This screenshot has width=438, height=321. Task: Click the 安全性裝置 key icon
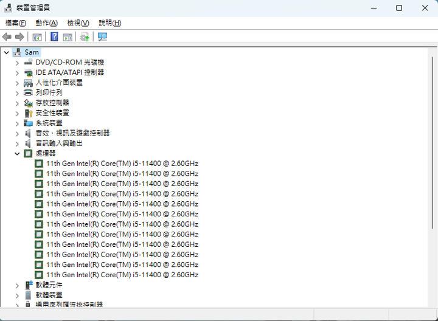tap(29, 113)
